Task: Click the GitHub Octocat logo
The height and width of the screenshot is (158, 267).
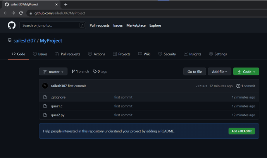Action: pos(12,25)
